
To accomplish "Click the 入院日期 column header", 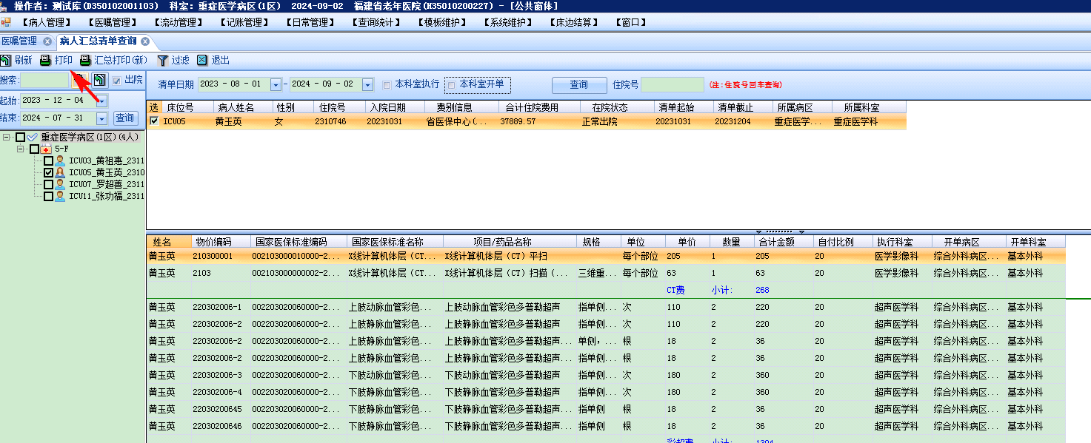I will (396, 107).
